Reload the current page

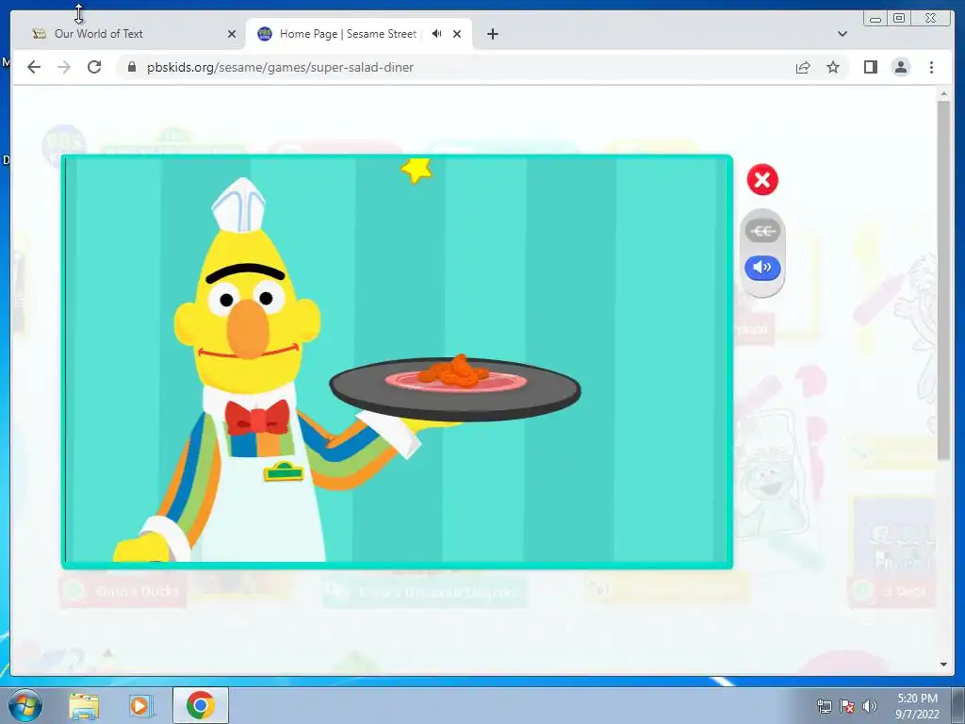(x=94, y=67)
